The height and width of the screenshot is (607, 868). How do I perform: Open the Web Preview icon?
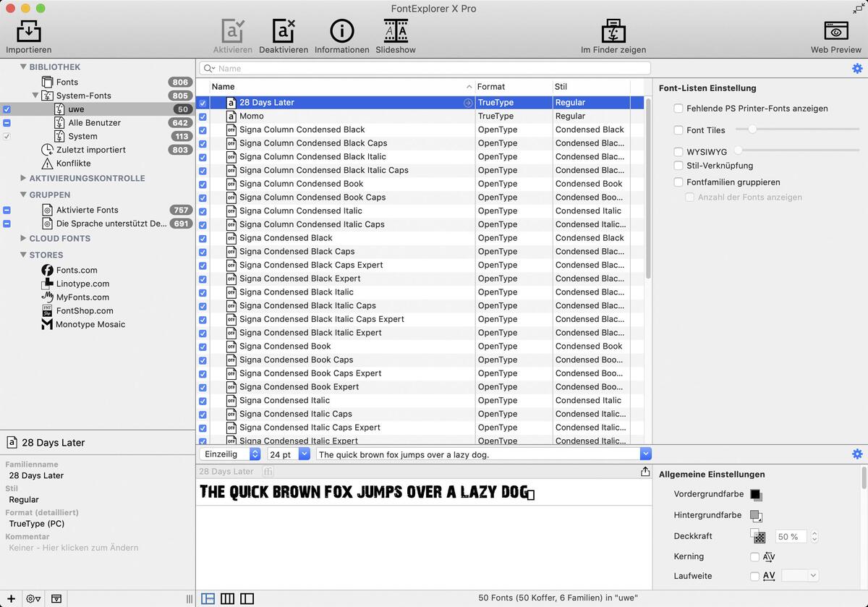point(835,32)
